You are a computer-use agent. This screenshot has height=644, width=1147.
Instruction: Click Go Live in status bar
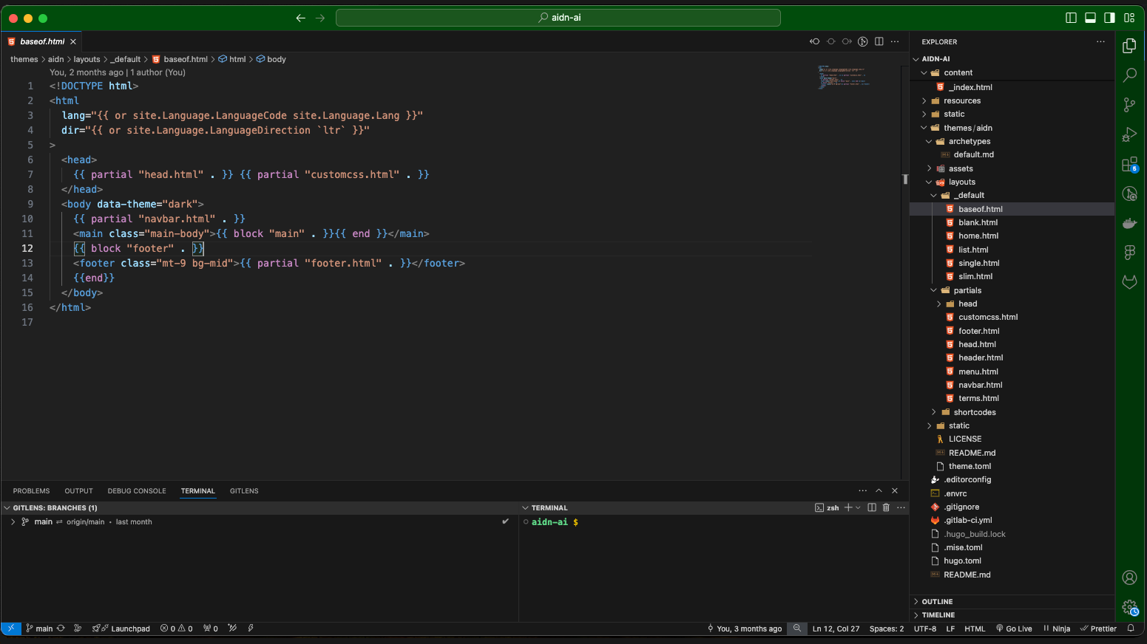pos(1014,628)
